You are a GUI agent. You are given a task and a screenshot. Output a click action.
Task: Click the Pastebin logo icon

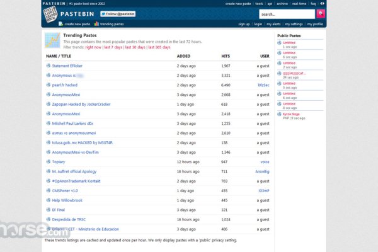point(50,15)
